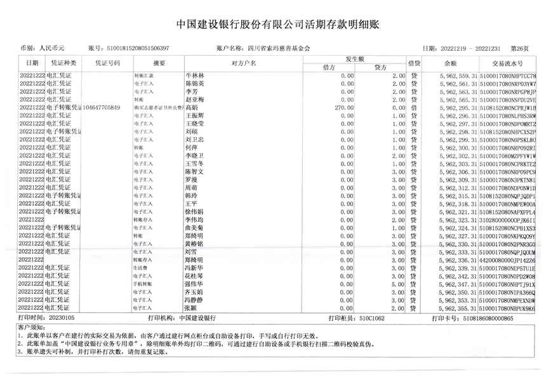
Task: Click the 借贷 column header
Action: click(x=414, y=63)
